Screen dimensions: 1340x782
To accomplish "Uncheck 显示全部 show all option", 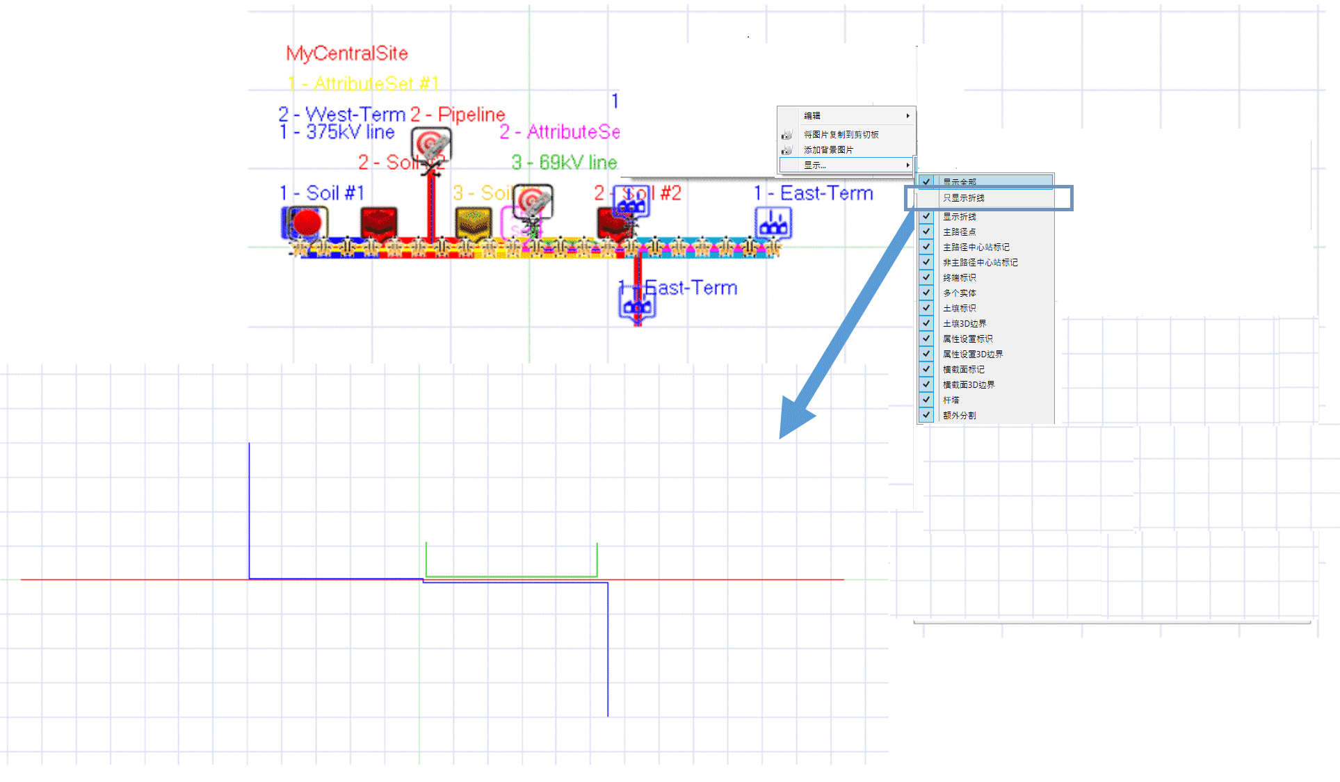I will 926,181.
